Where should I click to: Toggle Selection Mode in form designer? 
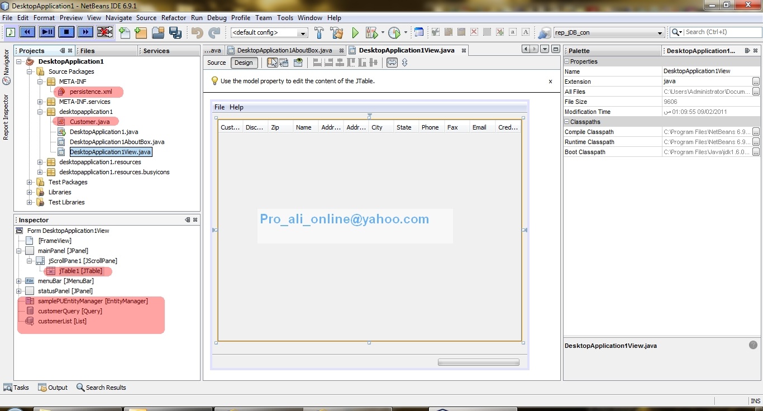[x=272, y=63]
